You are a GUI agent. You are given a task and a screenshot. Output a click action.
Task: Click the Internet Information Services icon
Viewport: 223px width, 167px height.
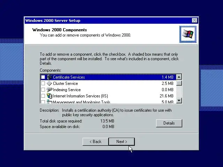point(49,96)
